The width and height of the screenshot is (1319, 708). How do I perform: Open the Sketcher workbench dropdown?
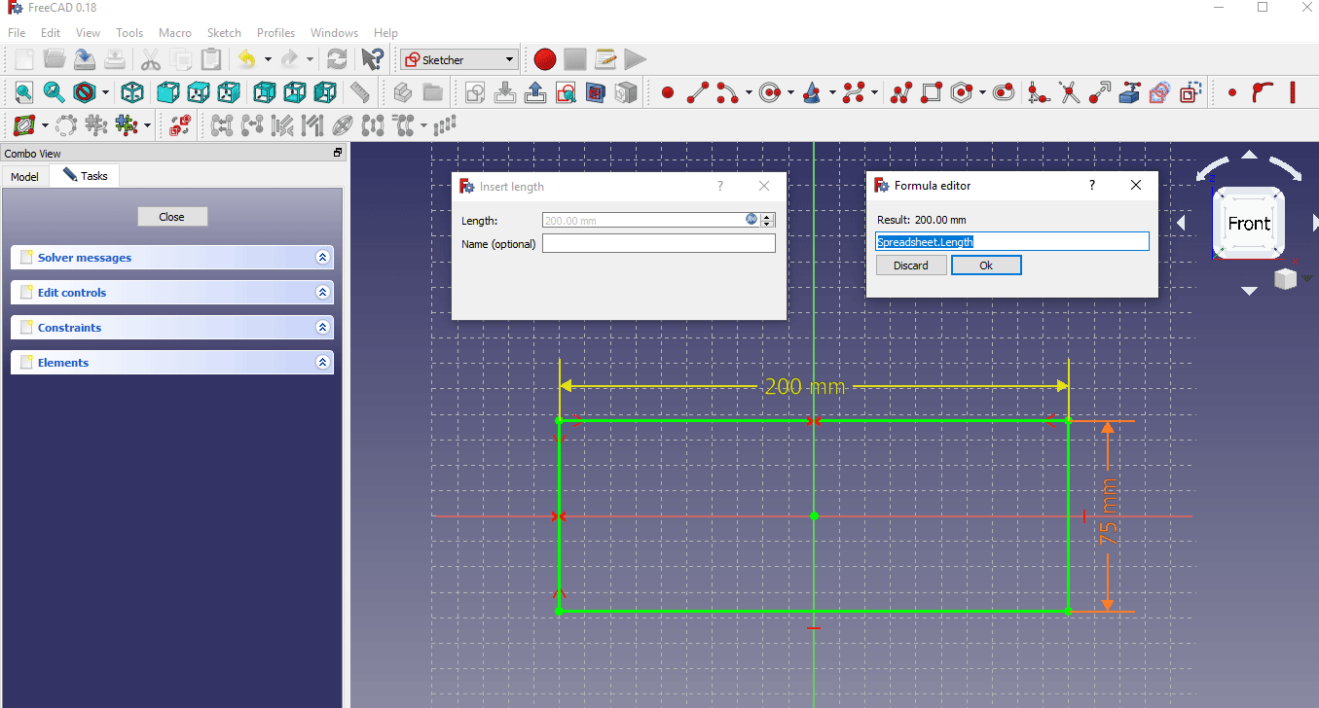[x=458, y=59]
